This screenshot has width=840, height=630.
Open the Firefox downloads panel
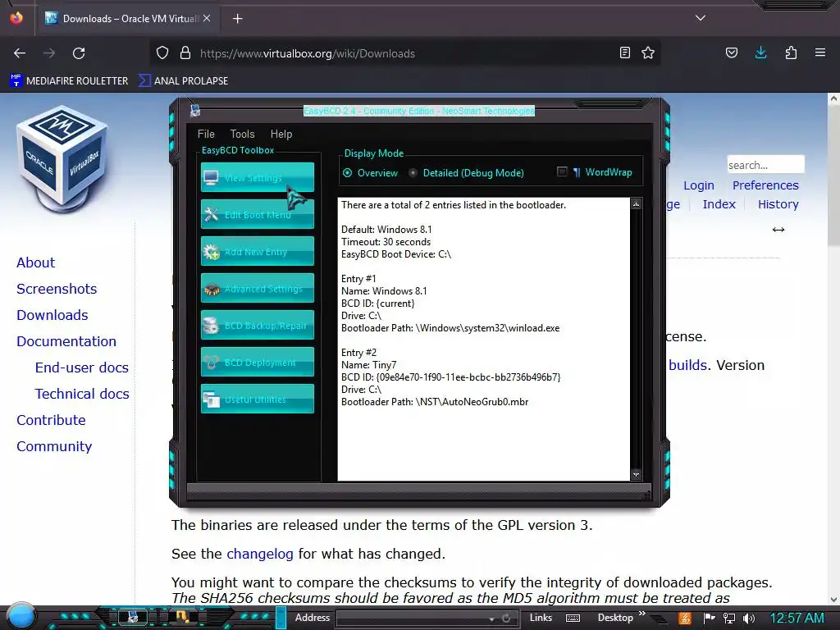760,52
